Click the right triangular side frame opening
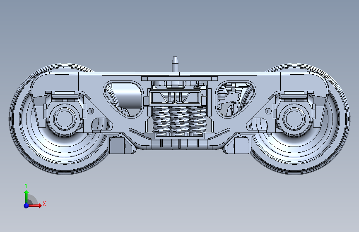This screenshot has height=232, width=359. pyautogui.click(x=236, y=99)
